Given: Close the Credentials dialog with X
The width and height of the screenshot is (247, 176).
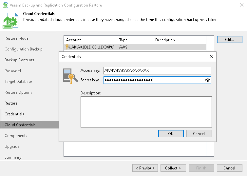Looking at the screenshot, I should [211, 56].
